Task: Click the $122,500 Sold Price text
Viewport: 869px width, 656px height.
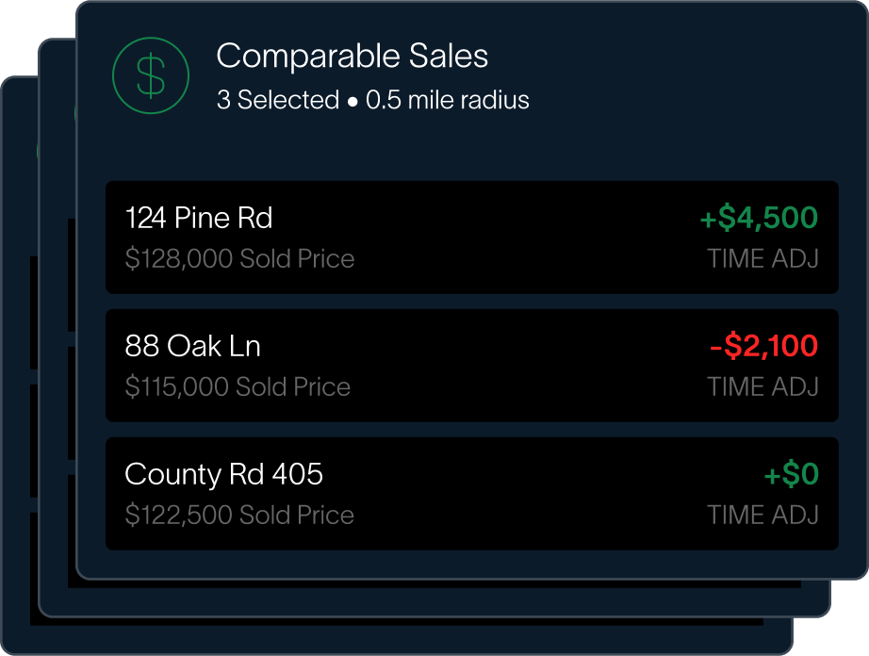Action: pos(239,516)
